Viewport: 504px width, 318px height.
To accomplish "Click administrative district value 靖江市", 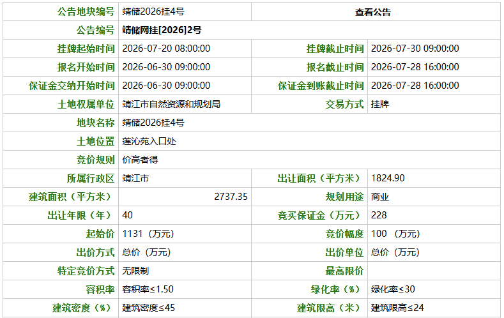I will point(135,178).
